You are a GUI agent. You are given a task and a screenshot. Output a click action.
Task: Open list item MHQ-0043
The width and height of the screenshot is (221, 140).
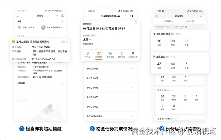point(110,88)
